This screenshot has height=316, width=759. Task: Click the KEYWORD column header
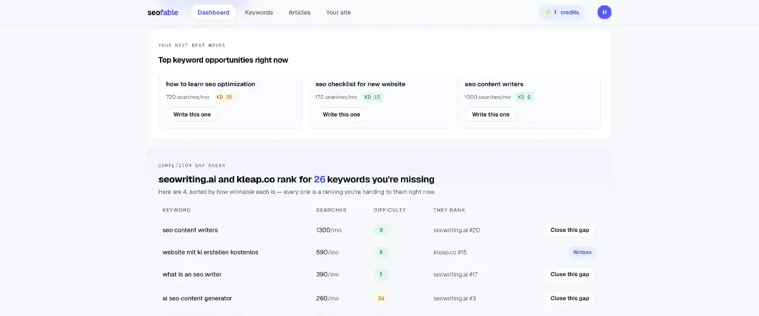[176, 210]
